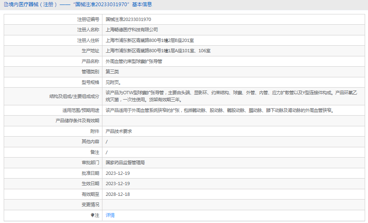Click the 批准日期 label

90,173
